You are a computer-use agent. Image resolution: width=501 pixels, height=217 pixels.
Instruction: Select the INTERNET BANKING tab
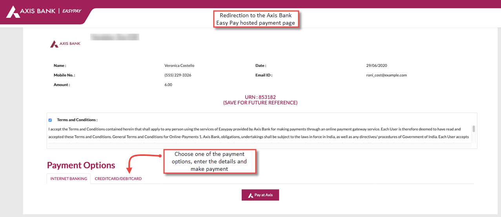(x=69, y=179)
